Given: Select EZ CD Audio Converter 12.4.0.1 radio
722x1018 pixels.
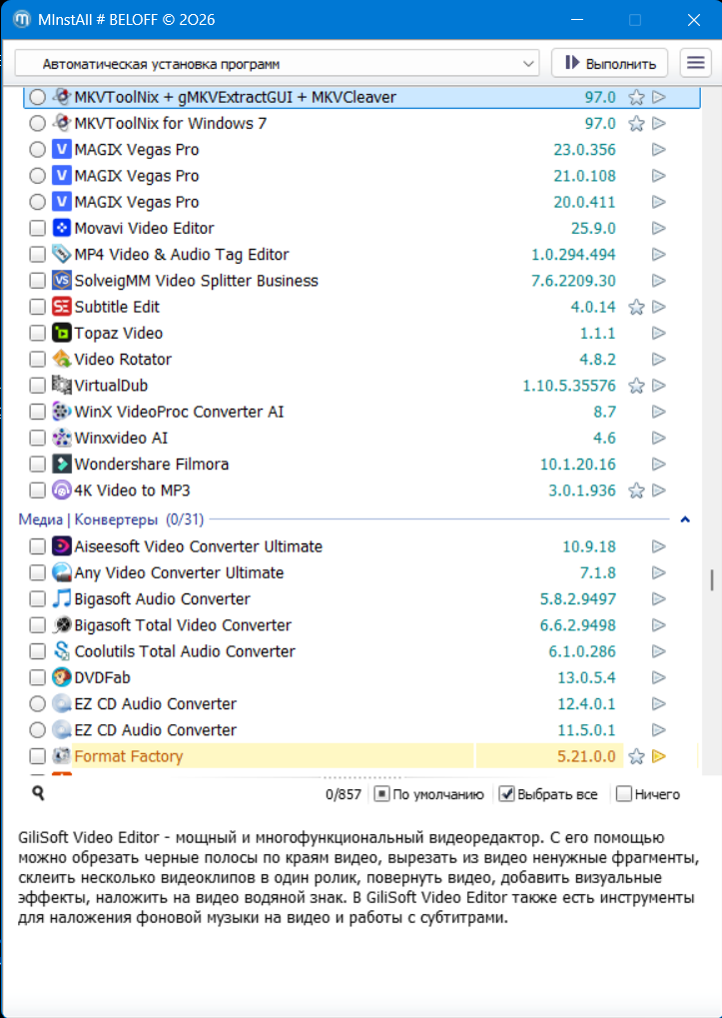Looking at the screenshot, I should pos(38,703).
